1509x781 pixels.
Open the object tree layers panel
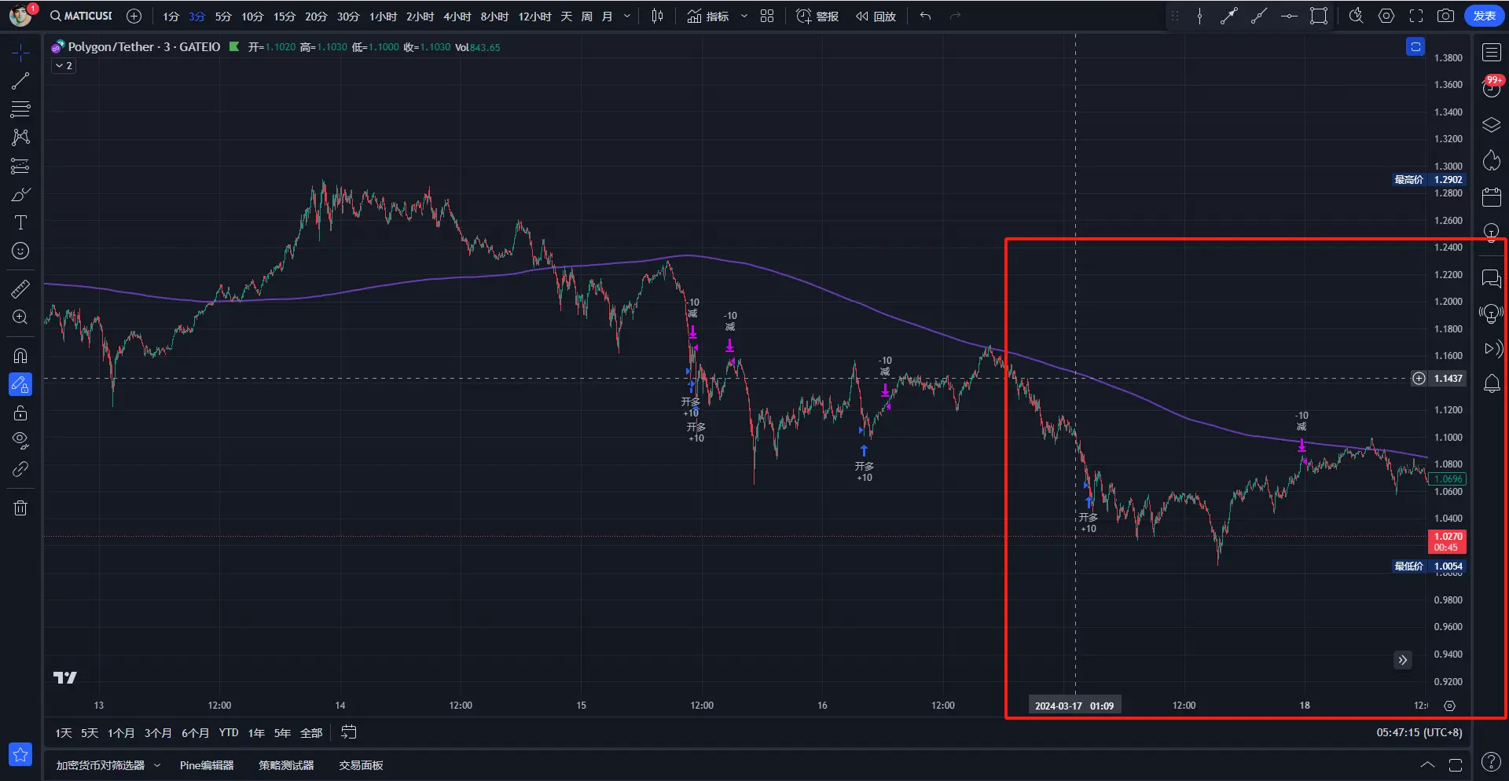(1491, 125)
